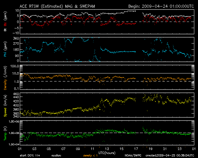Select the 340 tick on the Speed axis

pyautogui.click(x=16, y=116)
